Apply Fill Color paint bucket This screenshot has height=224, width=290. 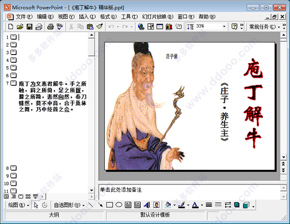(x=168, y=205)
